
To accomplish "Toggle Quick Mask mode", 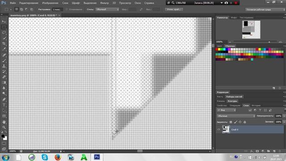I will click(4, 144).
